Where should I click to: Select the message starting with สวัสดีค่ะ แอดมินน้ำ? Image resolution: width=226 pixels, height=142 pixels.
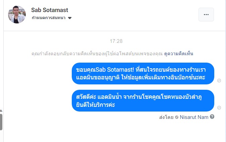(143, 100)
